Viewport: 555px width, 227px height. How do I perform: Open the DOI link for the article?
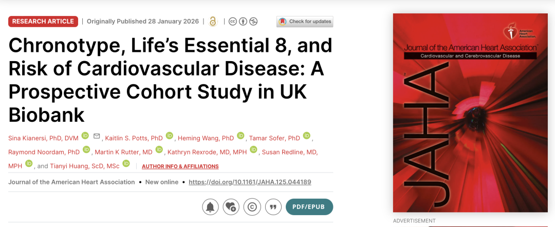coord(250,182)
